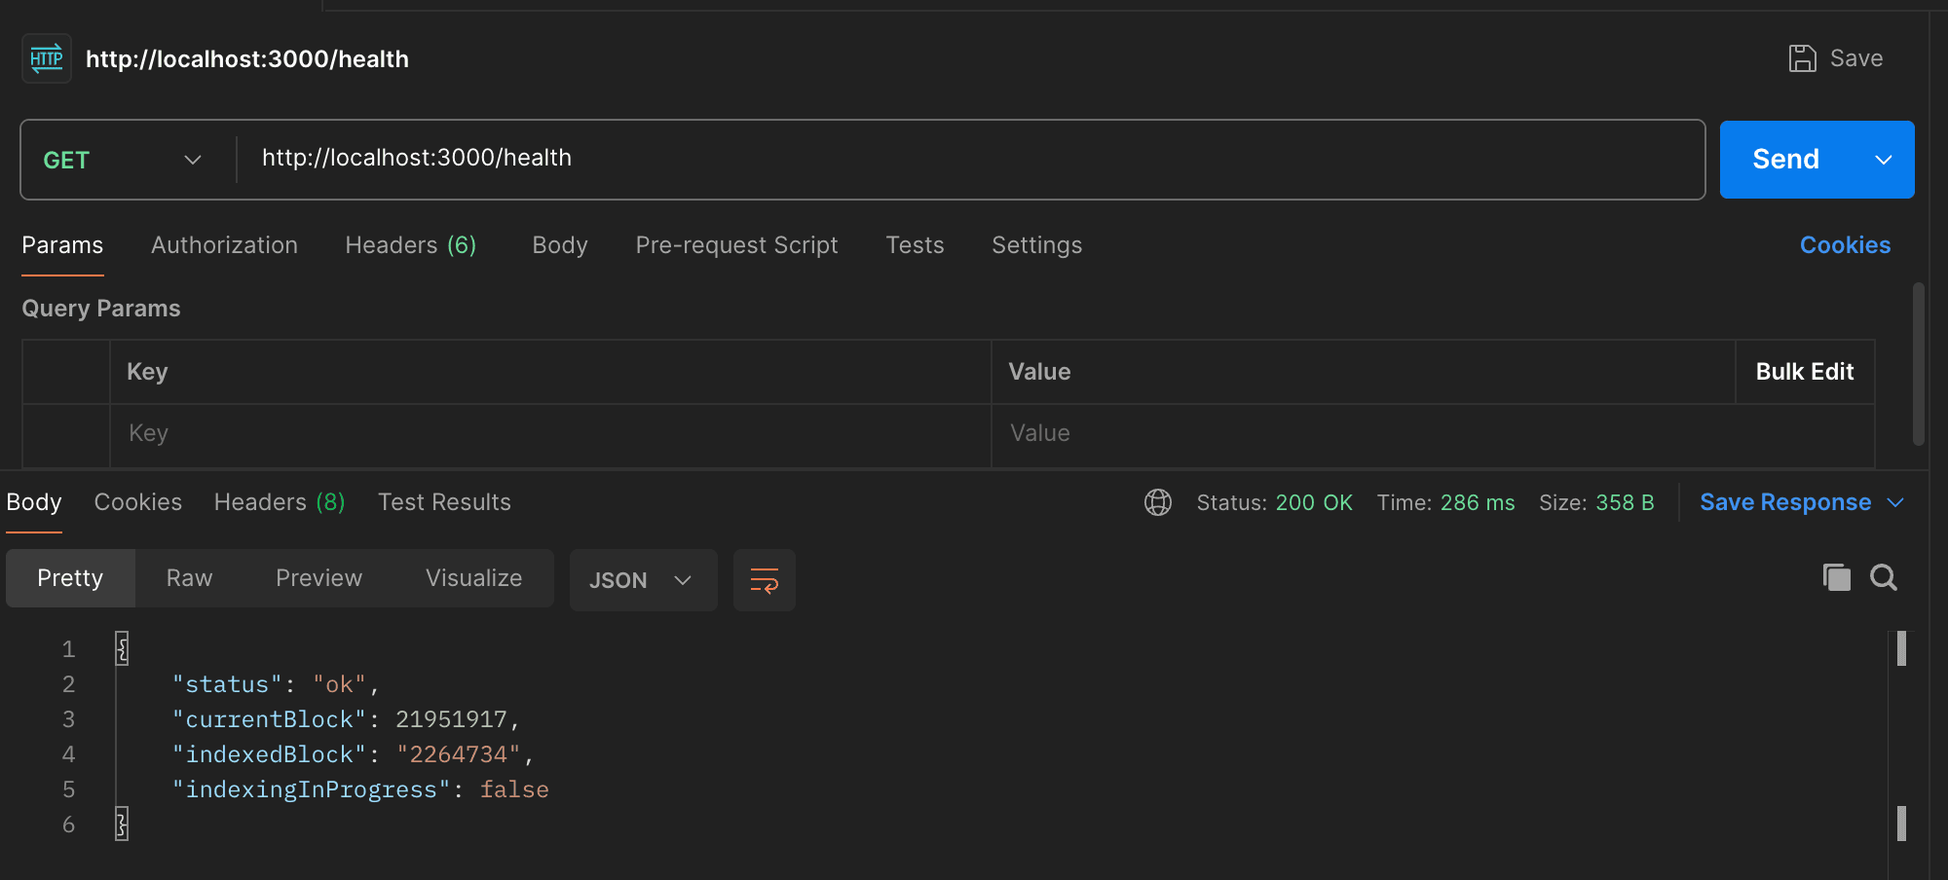This screenshot has height=880, width=1948.
Task: Collapse JSON at line 1 brace
Action: pos(122,648)
